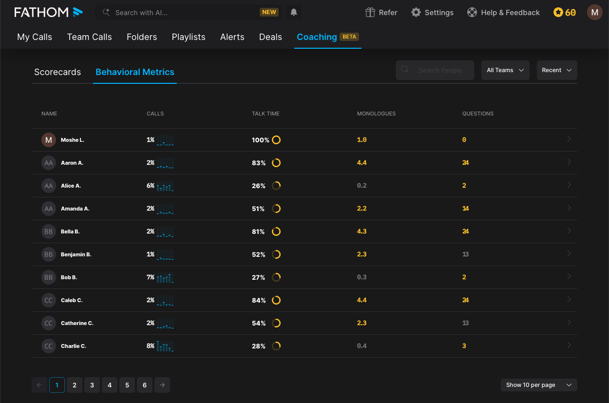This screenshot has height=403, width=609.
Task: Open Settings gear icon
Action: [x=416, y=13]
